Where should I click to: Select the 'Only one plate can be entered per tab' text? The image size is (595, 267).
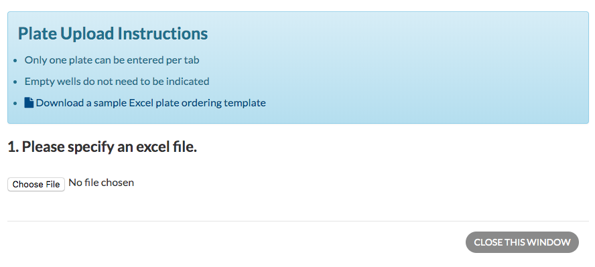112,60
